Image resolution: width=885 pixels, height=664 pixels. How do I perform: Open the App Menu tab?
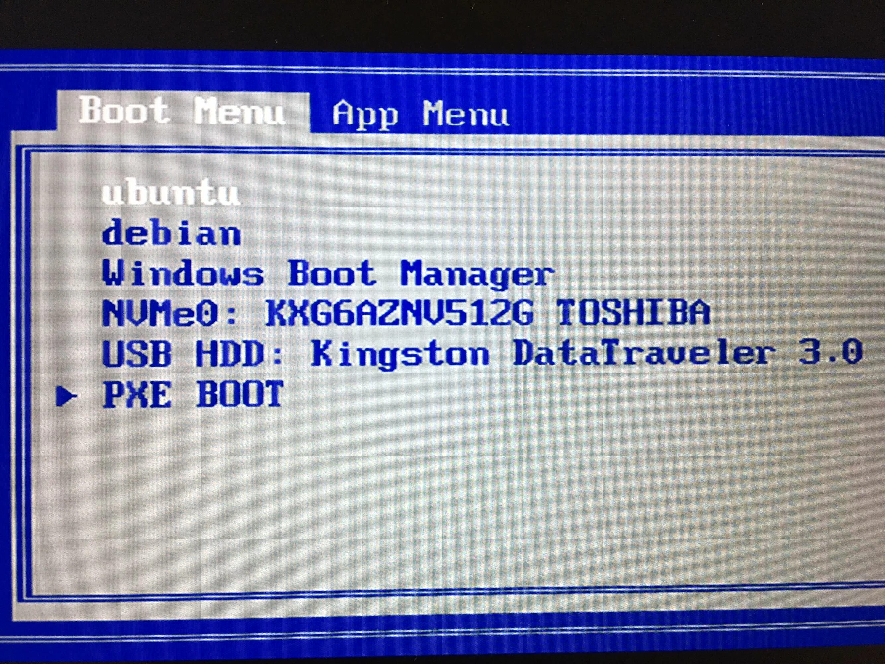[x=421, y=115]
